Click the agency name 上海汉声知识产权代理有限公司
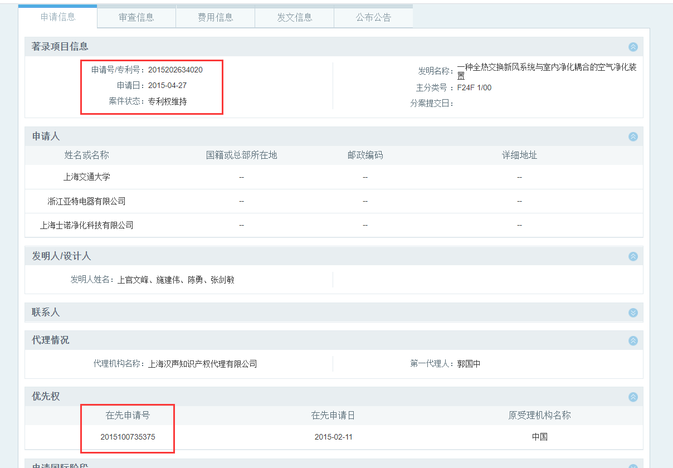 (x=203, y=364)
